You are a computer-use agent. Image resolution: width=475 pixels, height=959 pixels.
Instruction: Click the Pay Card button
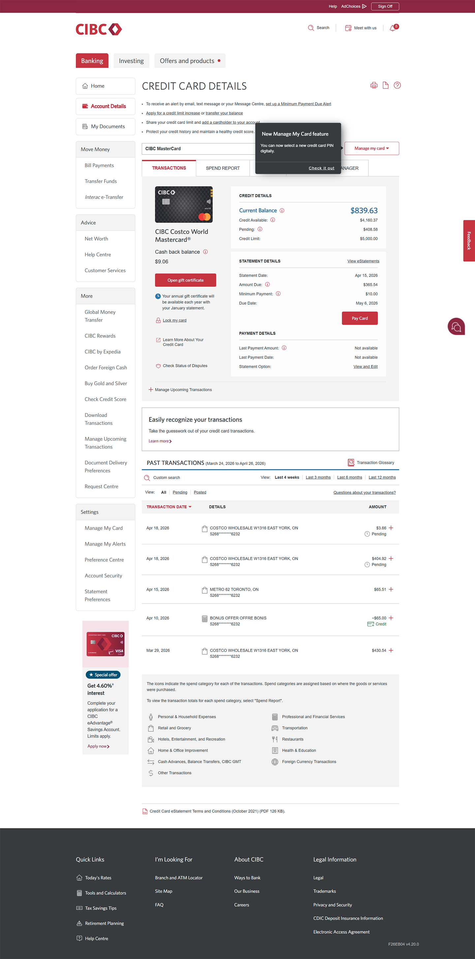(x=360, y=319)
